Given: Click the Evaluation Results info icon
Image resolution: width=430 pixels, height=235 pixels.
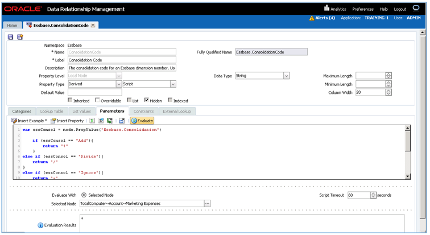Looking at the screenshot, I should tap(40, 225).
